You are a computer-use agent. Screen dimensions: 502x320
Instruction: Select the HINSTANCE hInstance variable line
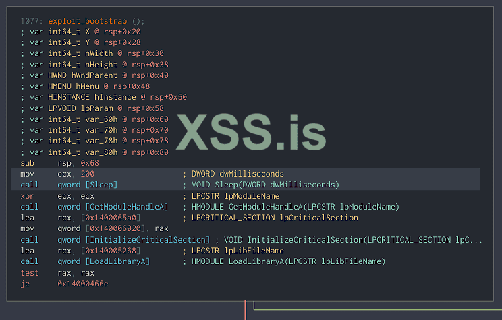[x=104, y=97]
